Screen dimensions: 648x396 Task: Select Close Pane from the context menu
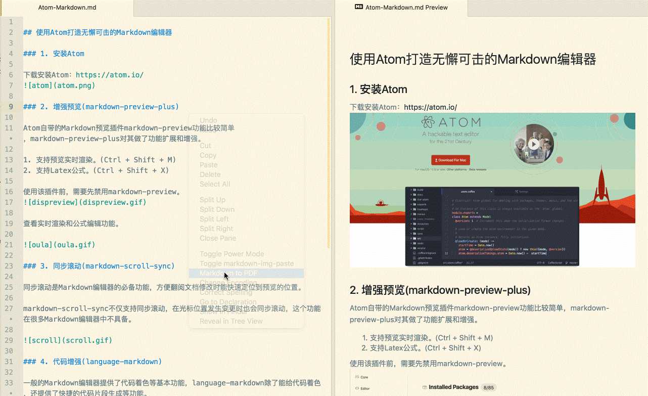pos(218,238)
